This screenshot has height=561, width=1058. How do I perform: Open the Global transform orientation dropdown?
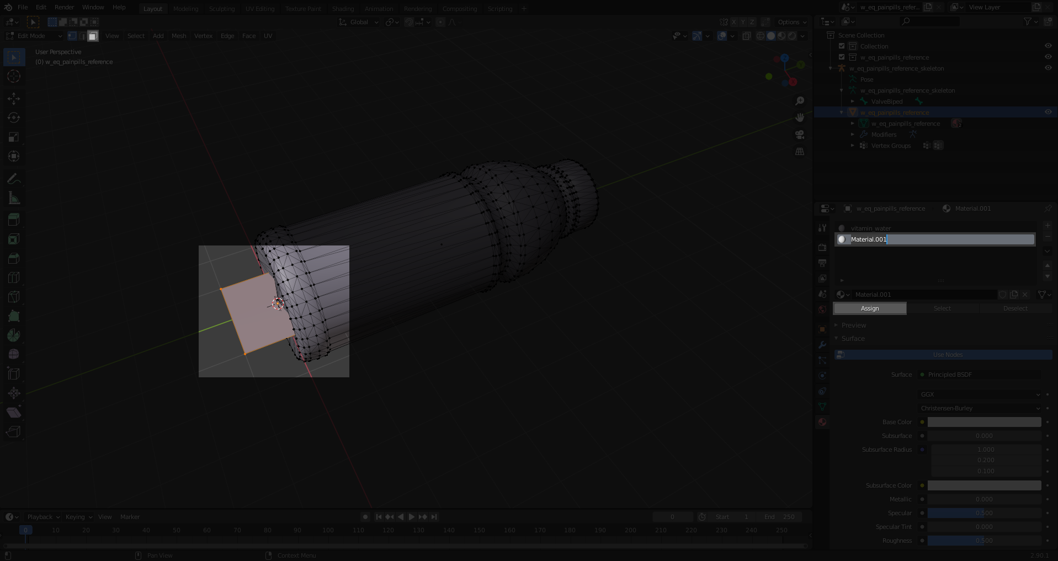coord(358,22)
